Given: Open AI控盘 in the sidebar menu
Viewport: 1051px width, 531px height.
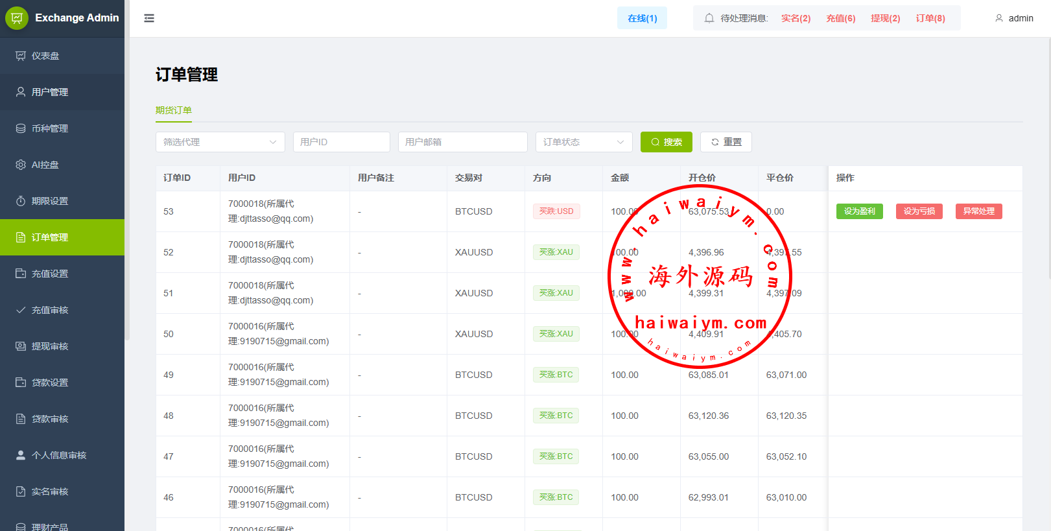Looking at the screenshot, I should pos(62,165).
